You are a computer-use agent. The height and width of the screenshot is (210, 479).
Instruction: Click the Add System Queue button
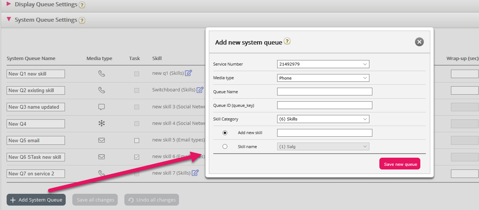pos(36,200)
